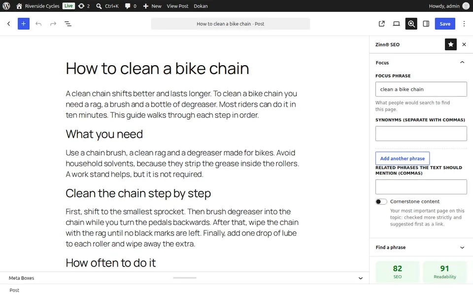This screenshot has width=473, height=296.
Task: Select the "What you need" heading
Action: click(104, 134)
